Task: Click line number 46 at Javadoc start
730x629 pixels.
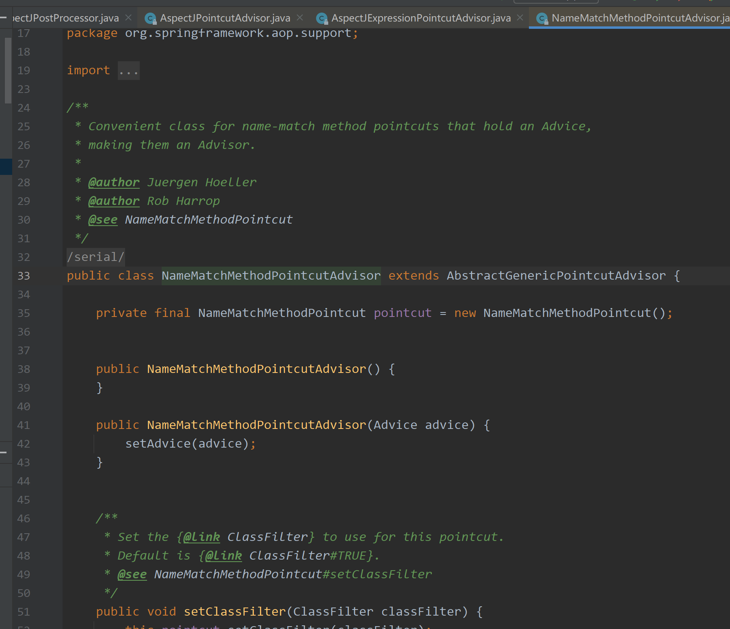Action: [24, 519]
